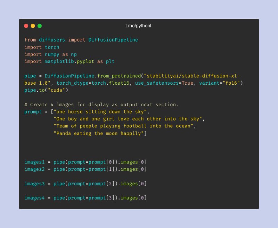Click the t.me/pythonl window title

pos(138,26)
